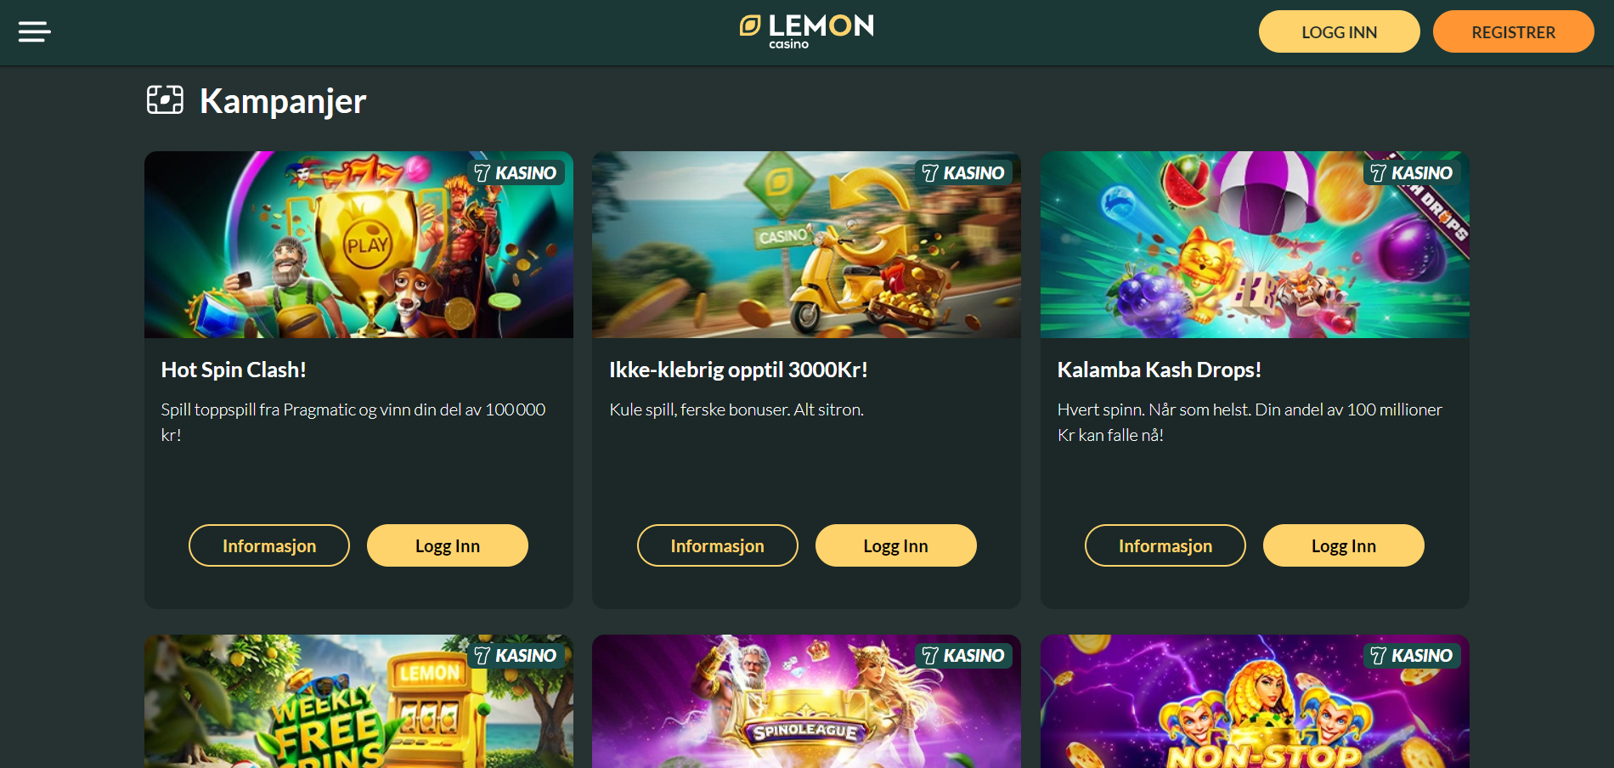Click KASINO badge on Hot Spin Clash

tap(516, 173)
